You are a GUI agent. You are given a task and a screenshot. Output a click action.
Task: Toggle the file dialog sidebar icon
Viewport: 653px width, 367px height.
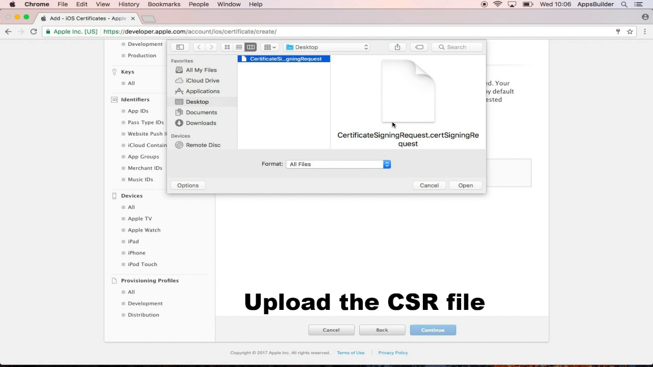180,47
